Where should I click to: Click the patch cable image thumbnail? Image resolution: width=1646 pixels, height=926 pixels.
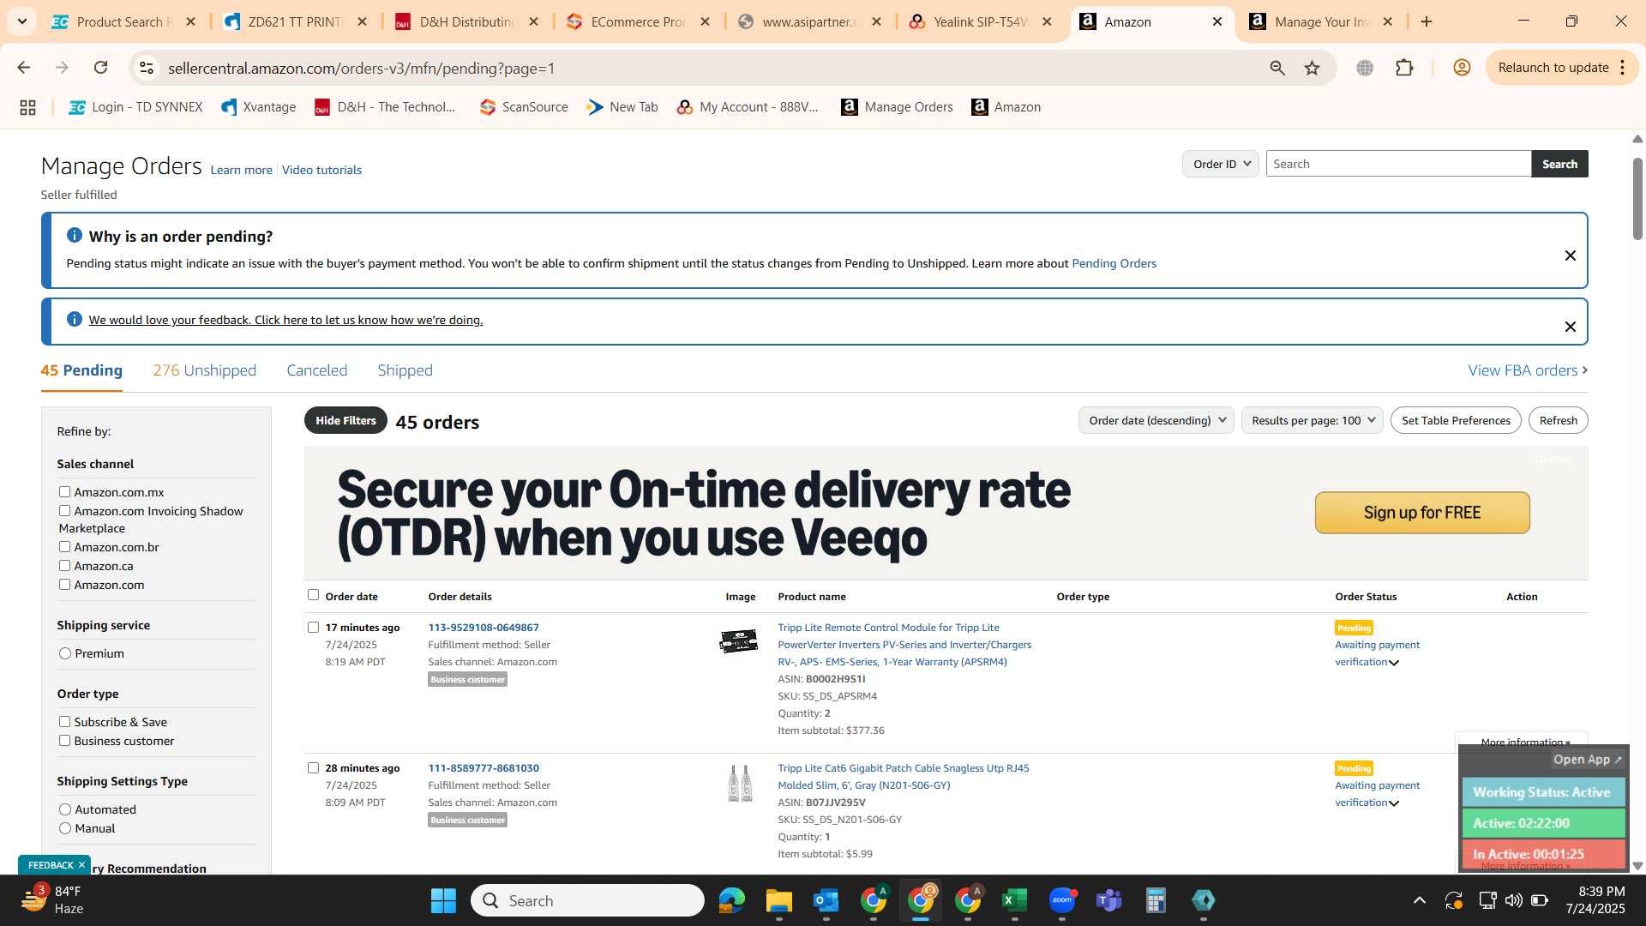740,783
